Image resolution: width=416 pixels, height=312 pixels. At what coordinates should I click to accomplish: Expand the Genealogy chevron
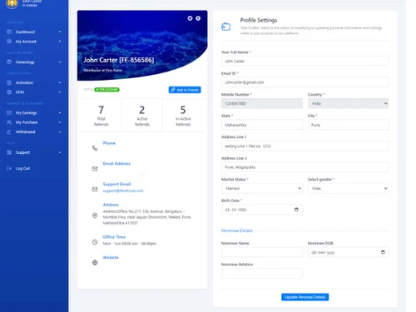click(60, 62)
